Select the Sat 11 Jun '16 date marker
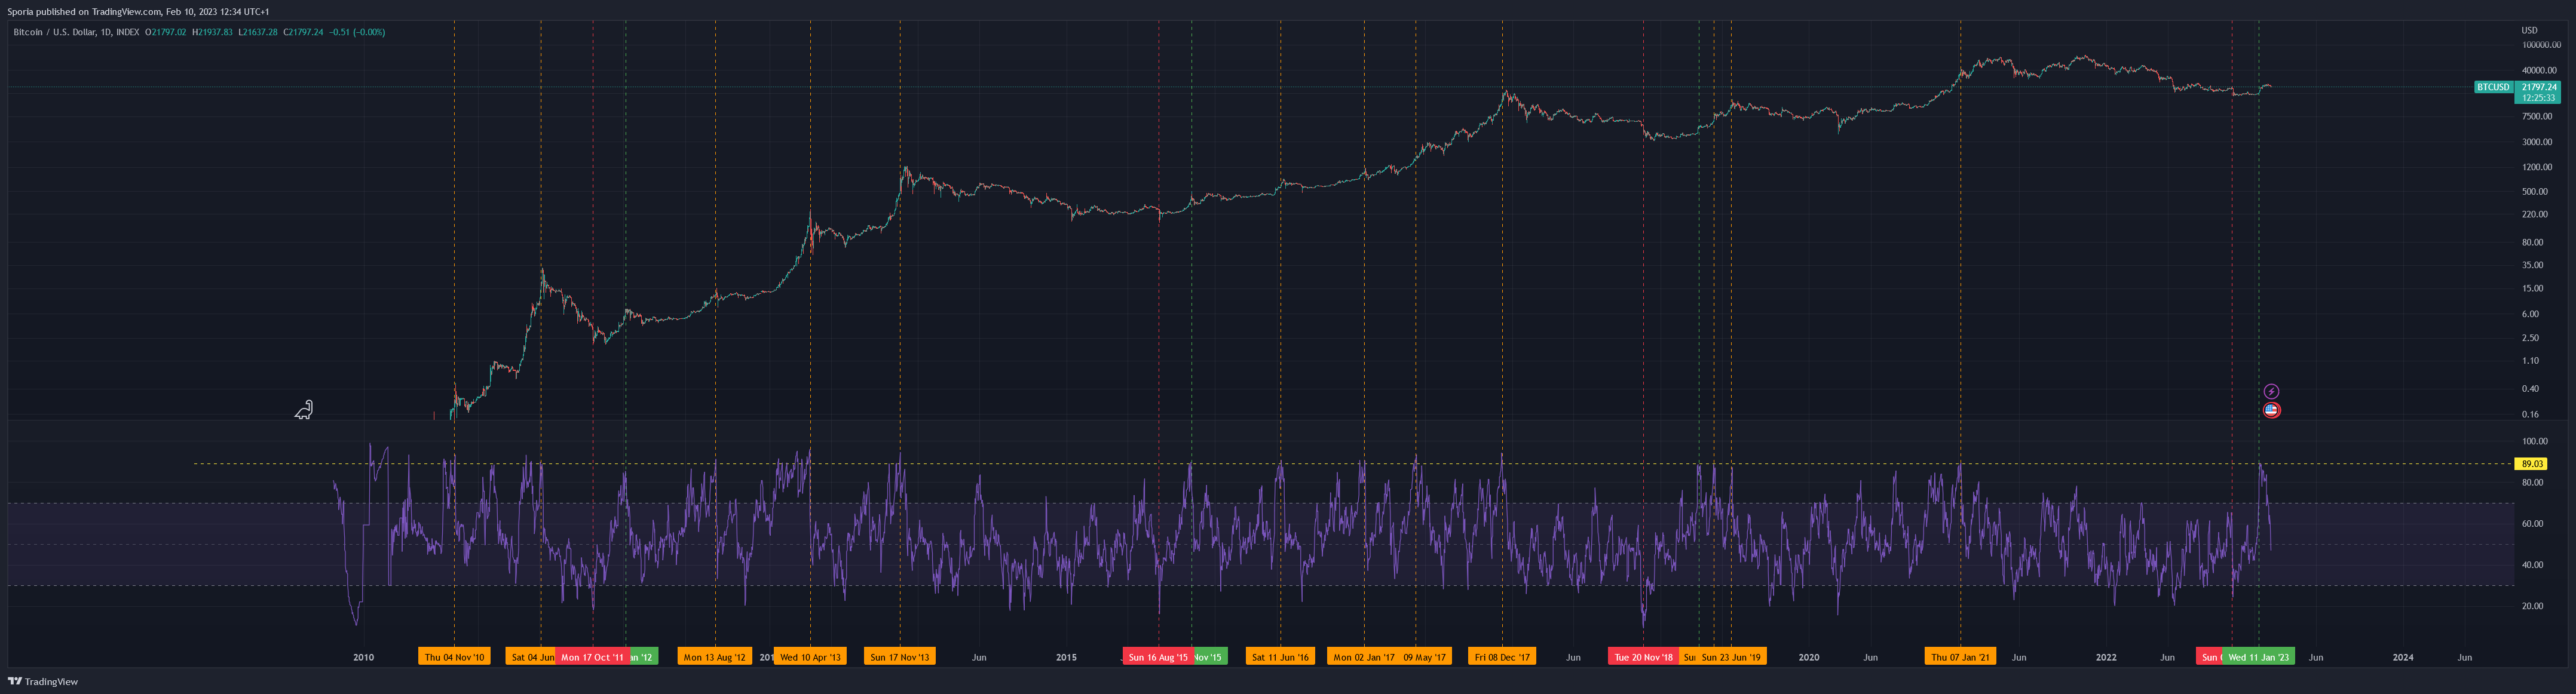 tap(1280, 657)
